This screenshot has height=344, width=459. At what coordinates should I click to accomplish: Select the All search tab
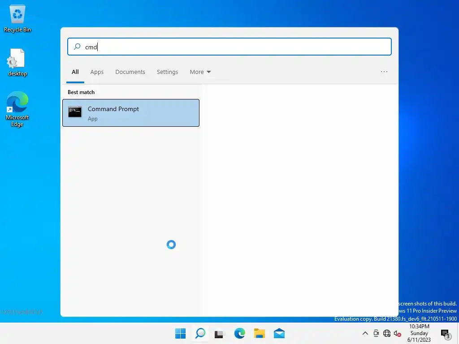pos(75,72)
